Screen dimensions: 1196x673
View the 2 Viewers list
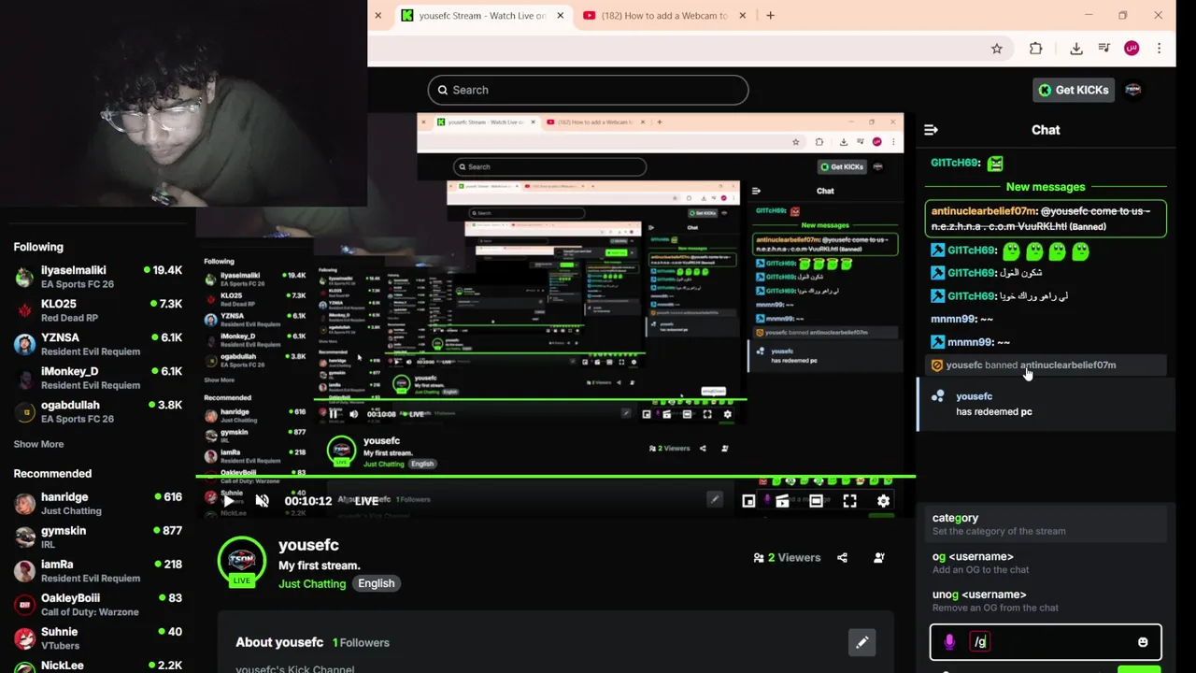787,557
